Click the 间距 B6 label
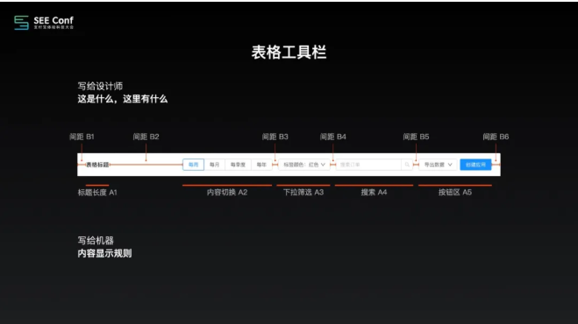The width and height of the screenshot is (578, 324). click(x=496, y=137)
